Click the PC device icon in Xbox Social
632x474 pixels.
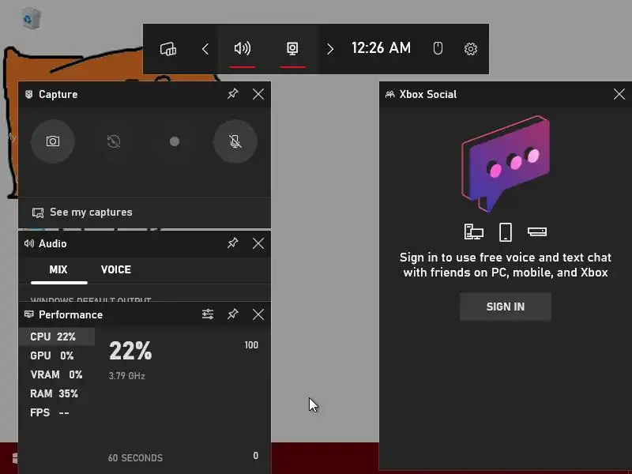tap(473, 232)
